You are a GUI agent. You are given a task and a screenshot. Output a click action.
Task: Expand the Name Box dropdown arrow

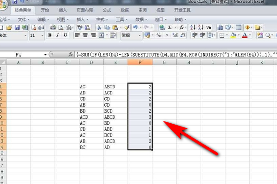pyautogui.click(x=45, y=55)
